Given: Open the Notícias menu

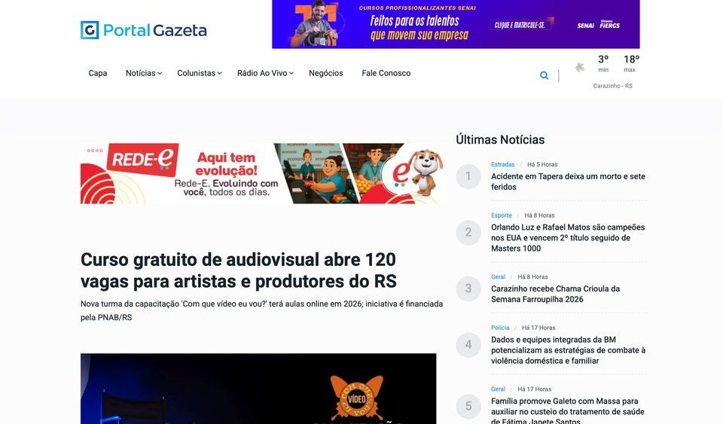Looking at the screenshot, I should pyautogui.click(x=141, y=73).
